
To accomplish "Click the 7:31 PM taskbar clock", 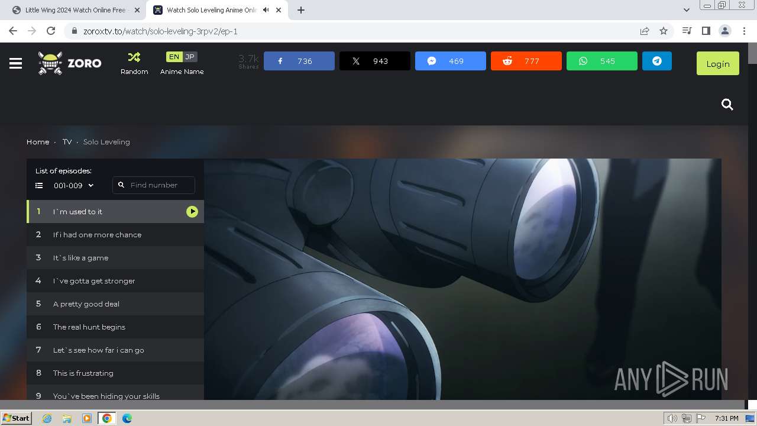I will coord(726,418).
